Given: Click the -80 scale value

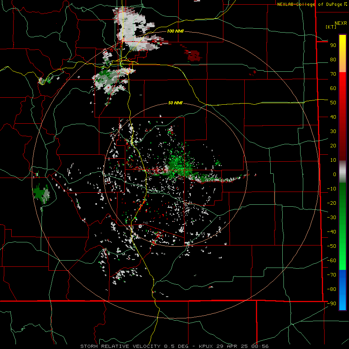Looking at the screenshot, I should [x=332, y=289].
